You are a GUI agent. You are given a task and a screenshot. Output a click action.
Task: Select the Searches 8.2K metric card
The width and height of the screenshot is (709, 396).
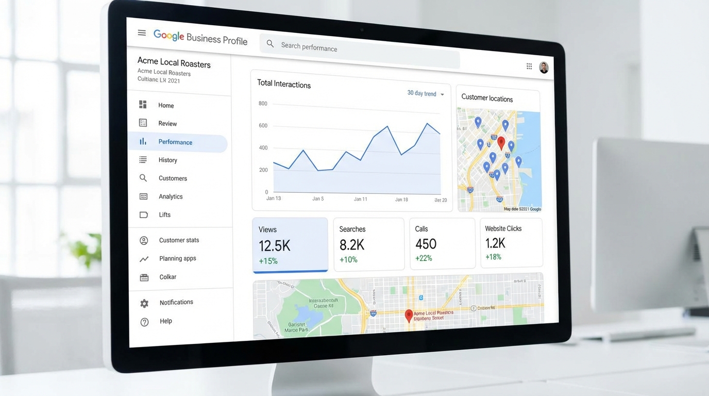click(368, 244)
